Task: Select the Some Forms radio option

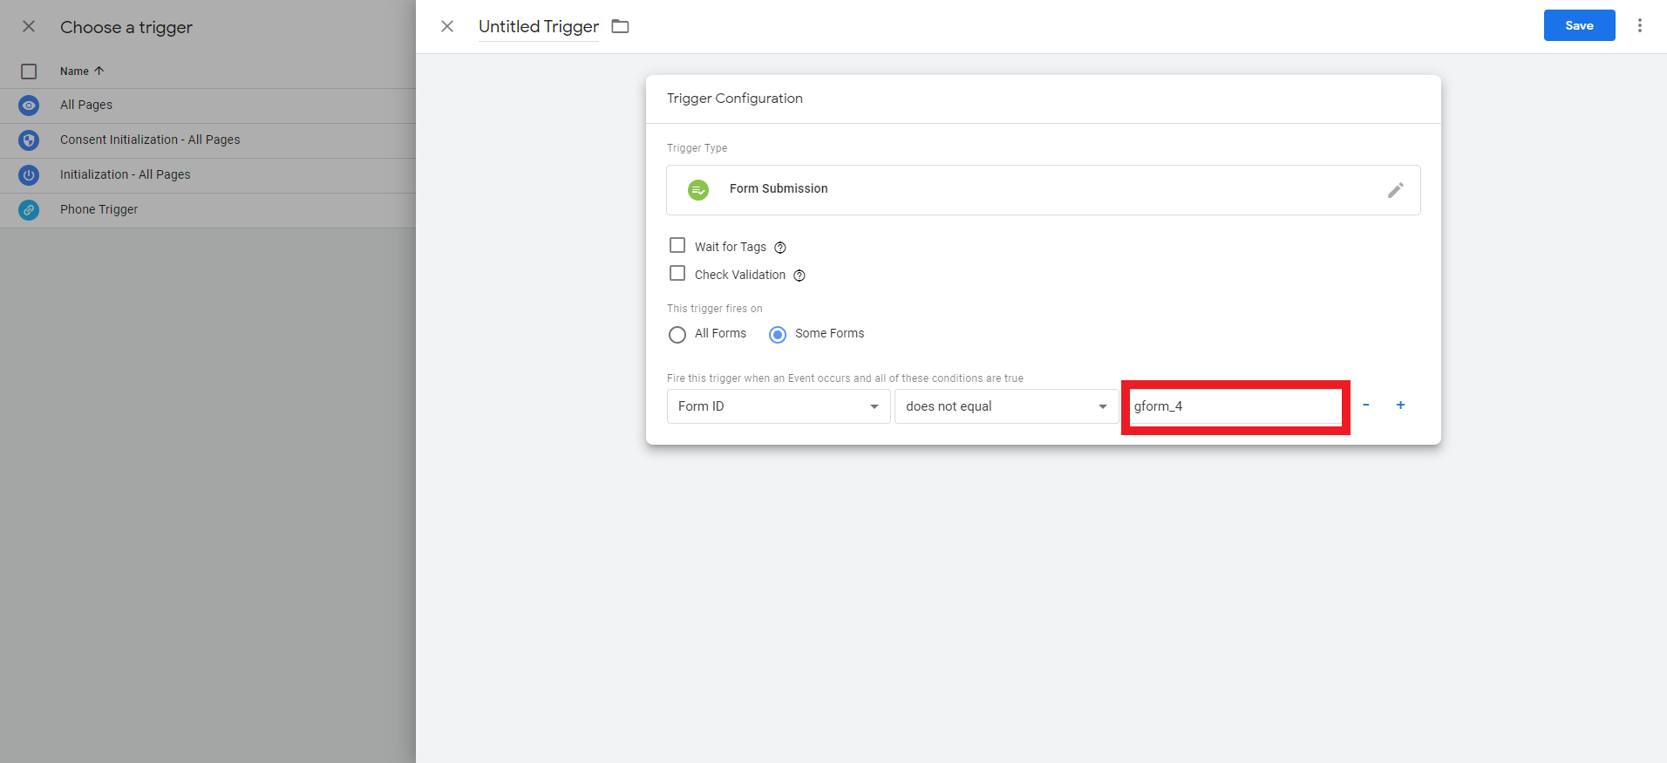Action: 778,335
